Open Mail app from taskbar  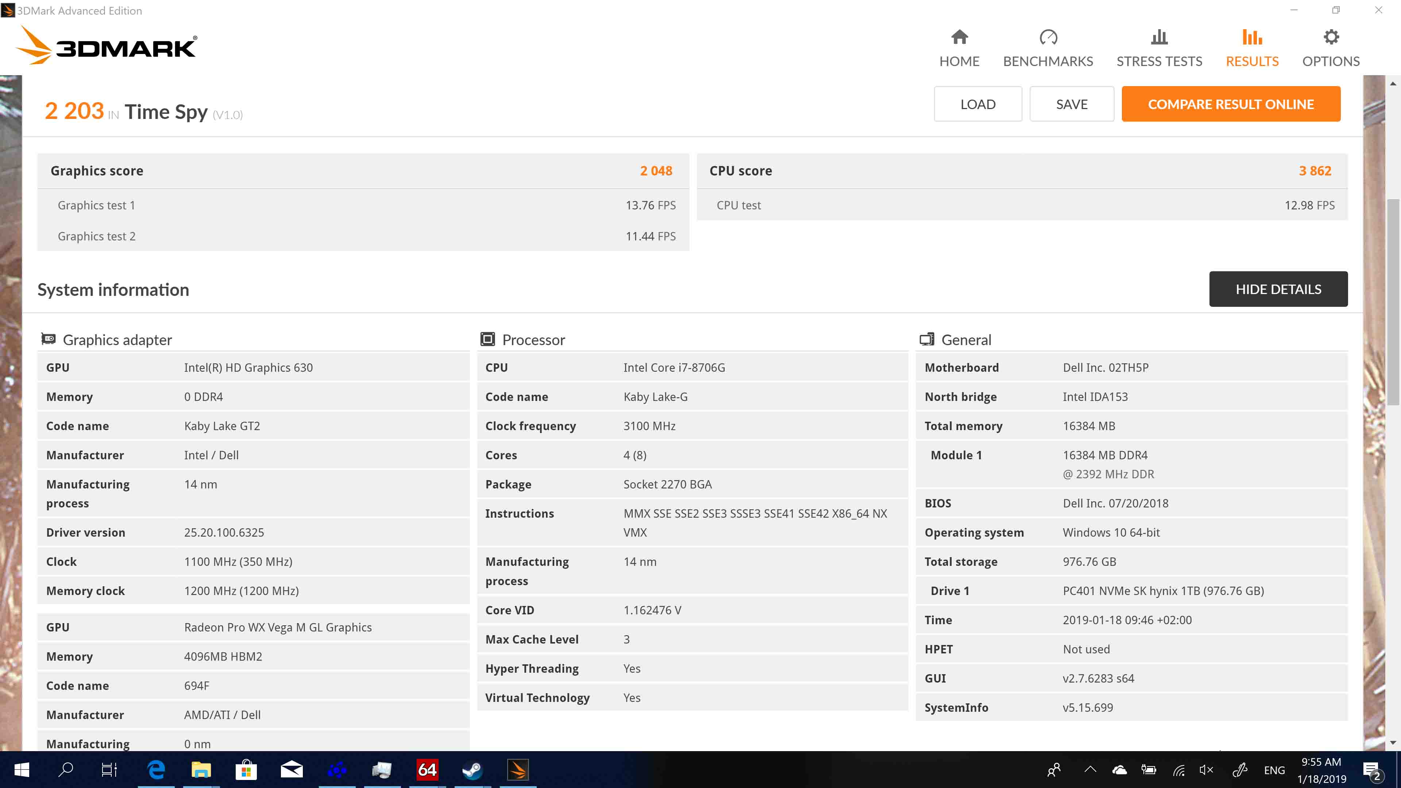pos(292,769)
